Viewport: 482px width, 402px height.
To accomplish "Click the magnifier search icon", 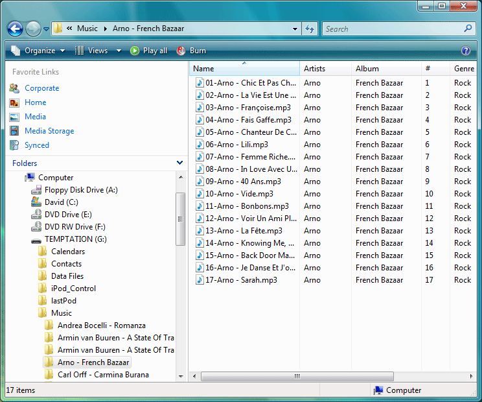I will [468, 29].
